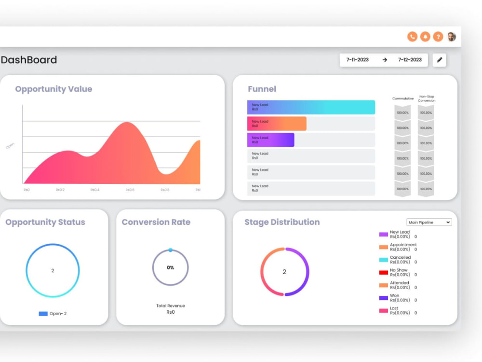Open the Main Pipeline dropdown
This screenshot has width=482, height=362.
tap(429, 222)
